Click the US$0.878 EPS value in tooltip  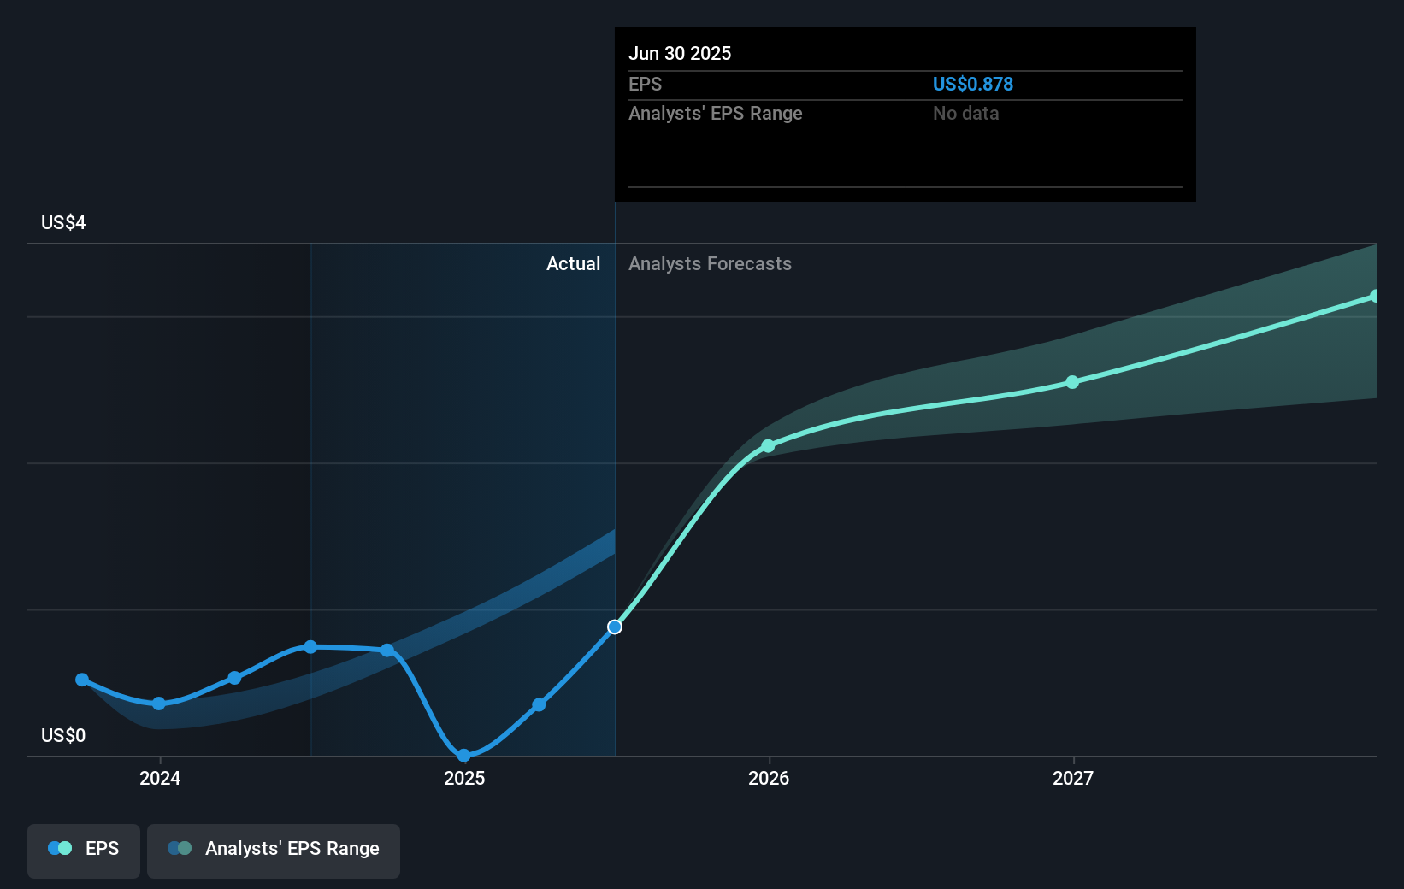click(x=972, y=84)
